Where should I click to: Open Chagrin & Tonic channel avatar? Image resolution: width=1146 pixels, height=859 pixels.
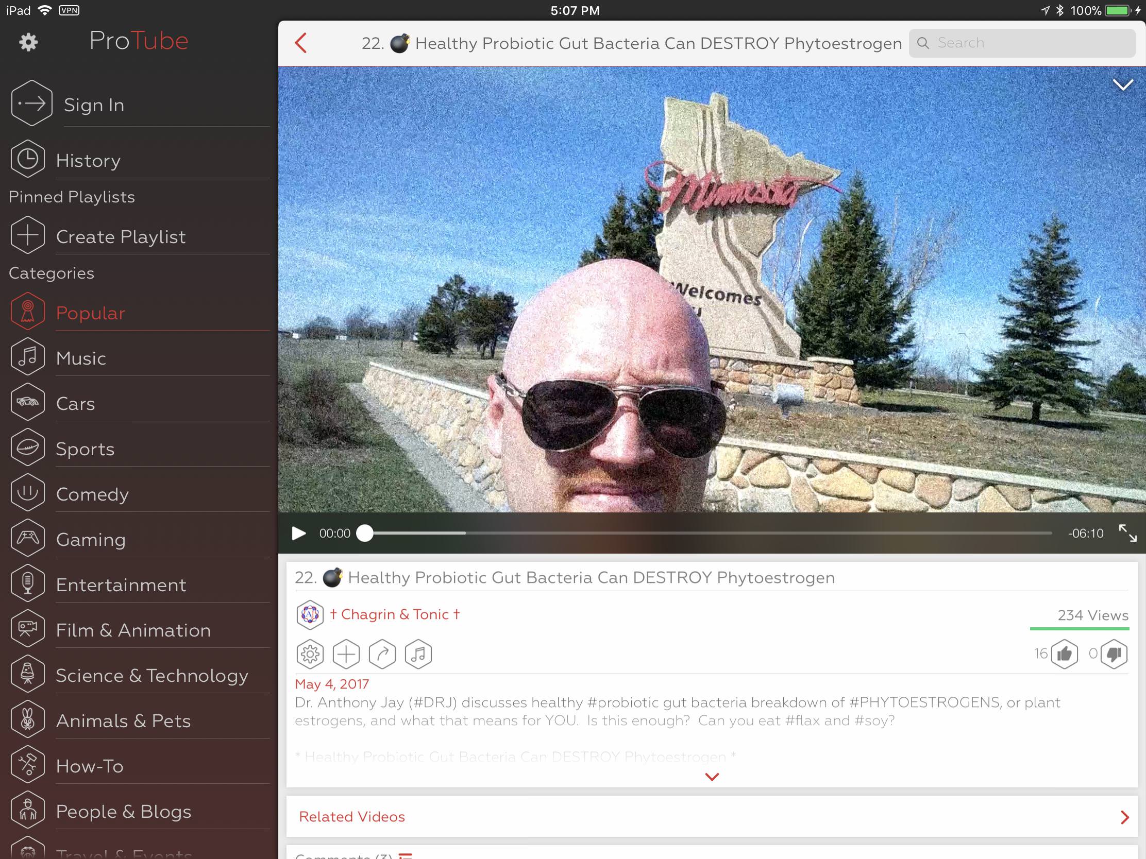[x=310, y=614]
